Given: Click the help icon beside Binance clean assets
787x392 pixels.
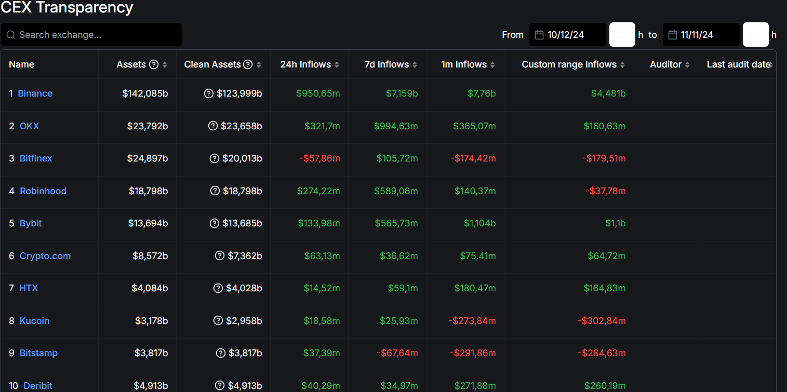Looking at the screenshot, I should pos(209,93).
